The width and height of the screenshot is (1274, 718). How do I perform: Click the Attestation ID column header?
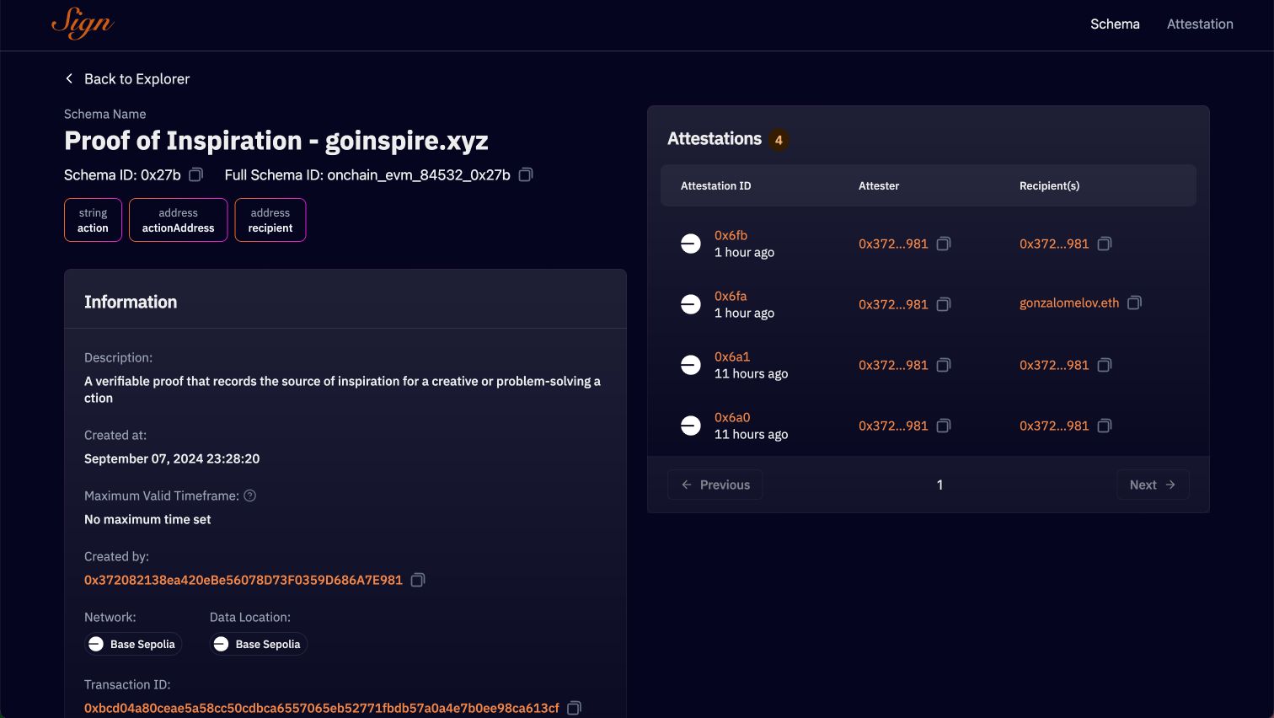[715, 185]
